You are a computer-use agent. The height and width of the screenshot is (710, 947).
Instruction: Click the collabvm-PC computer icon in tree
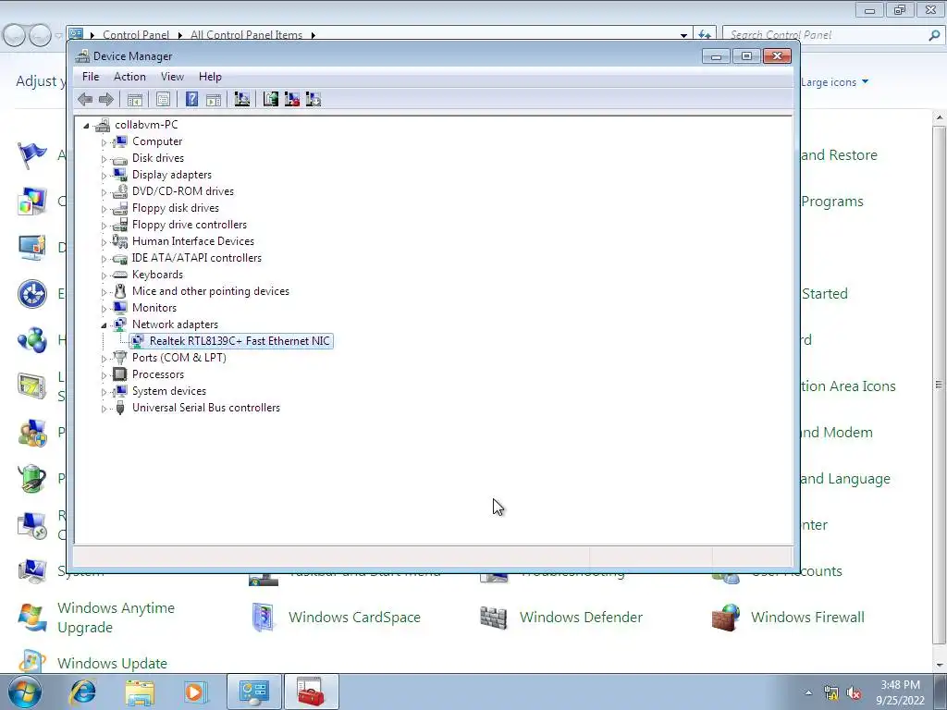pos(103,125)
